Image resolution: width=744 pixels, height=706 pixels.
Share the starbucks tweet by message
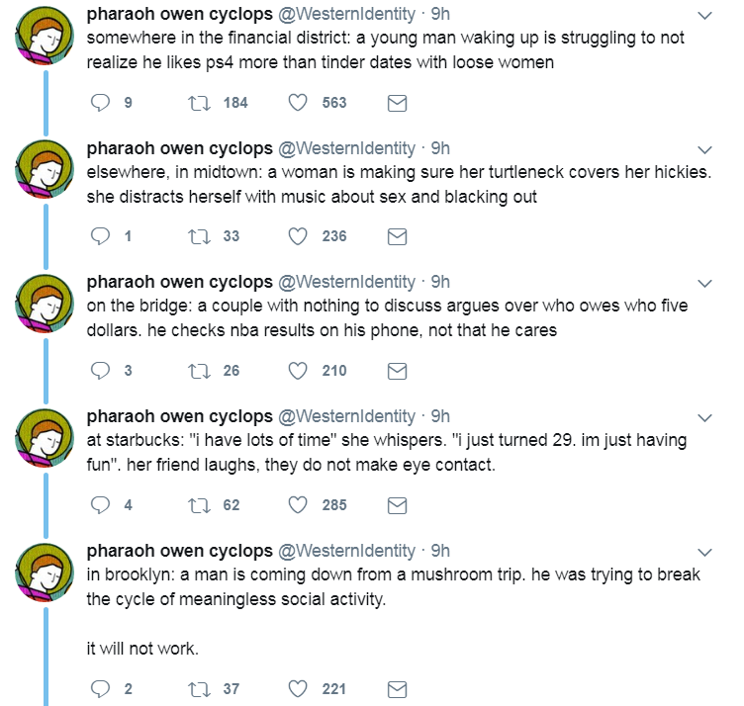click(396, 505)
